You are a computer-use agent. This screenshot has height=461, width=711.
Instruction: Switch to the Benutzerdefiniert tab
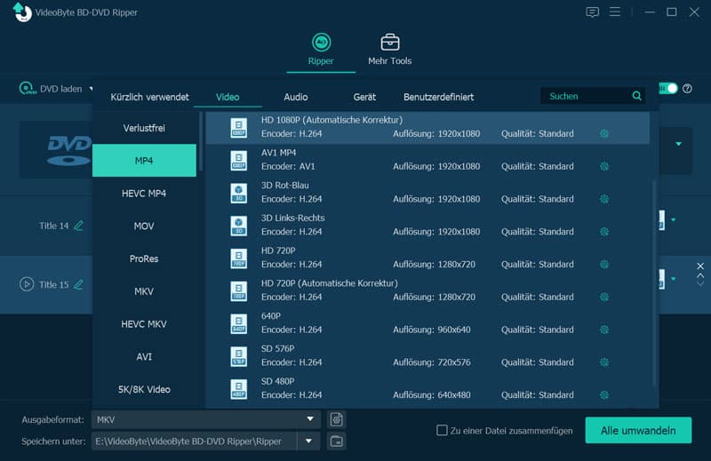(x=438, y=97)
